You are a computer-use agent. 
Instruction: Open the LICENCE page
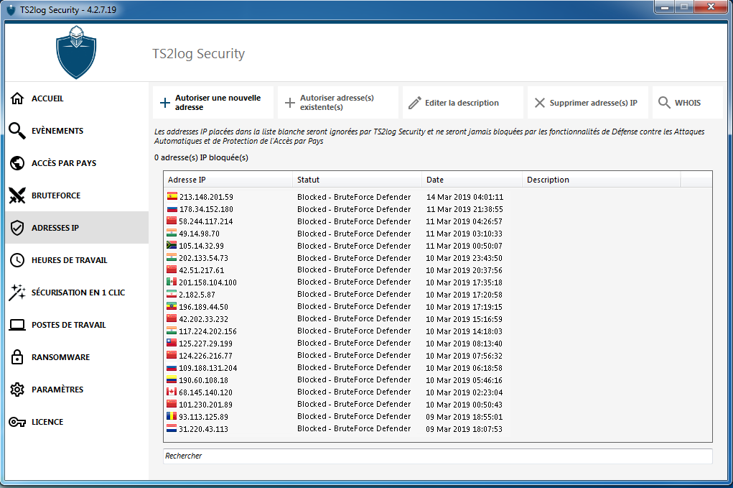coord(77,422)
